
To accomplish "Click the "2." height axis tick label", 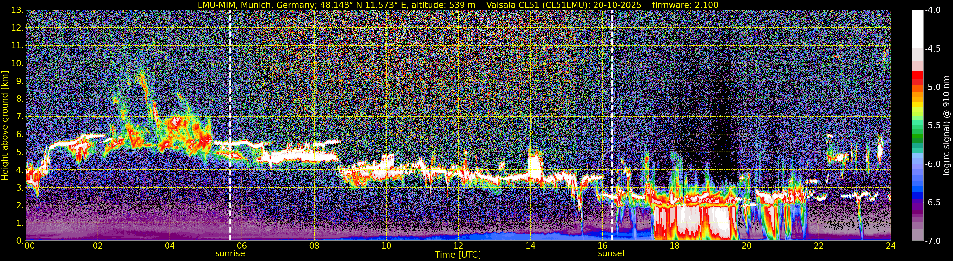I will point(20,205).
